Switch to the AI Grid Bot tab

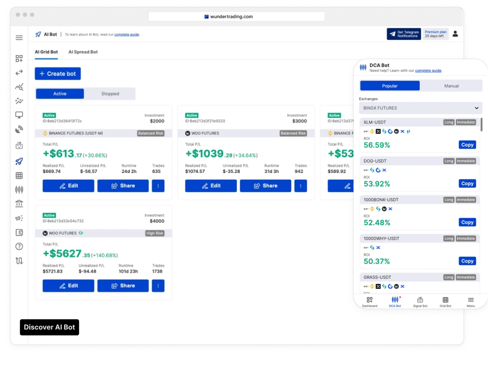[x=46, y=52]
